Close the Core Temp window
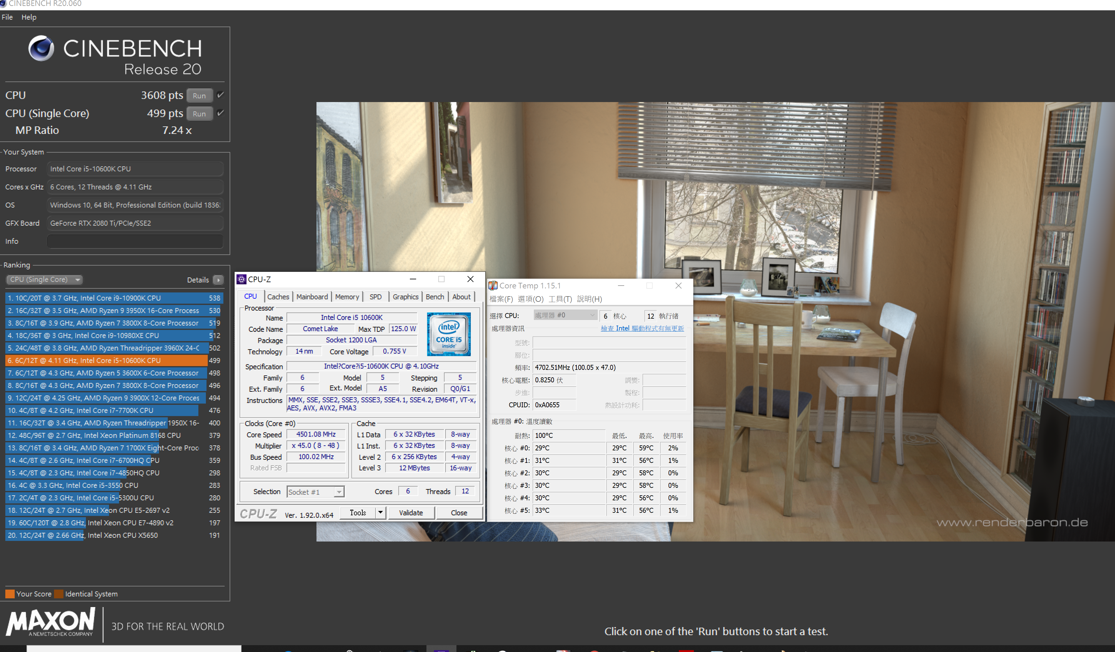 click(678, 286)
